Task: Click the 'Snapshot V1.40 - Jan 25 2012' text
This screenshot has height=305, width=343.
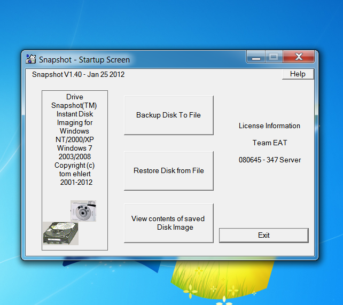Action: 79,75
